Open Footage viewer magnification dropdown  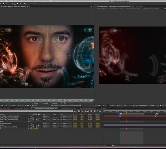(4, 106)
